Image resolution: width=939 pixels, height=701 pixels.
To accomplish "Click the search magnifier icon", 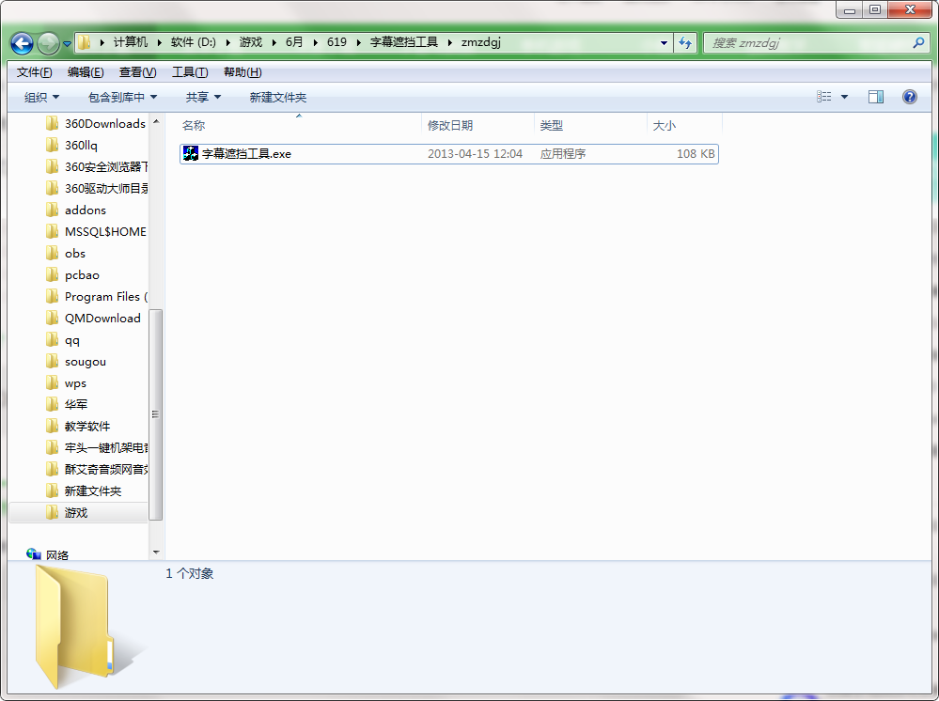I will coord(918,42).
